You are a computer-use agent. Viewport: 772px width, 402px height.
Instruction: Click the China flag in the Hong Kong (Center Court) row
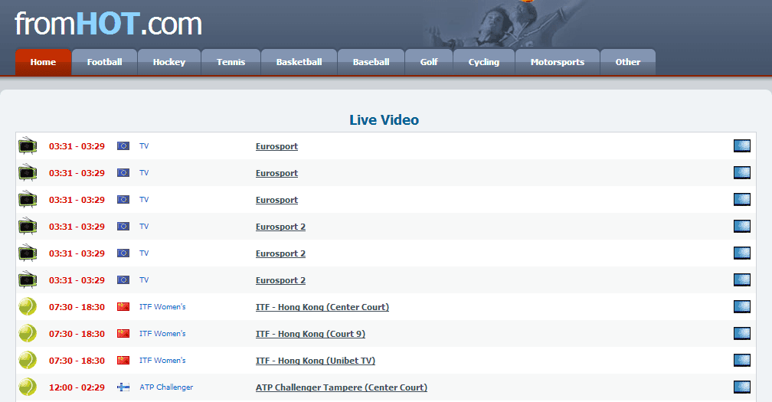click(123, 307)
